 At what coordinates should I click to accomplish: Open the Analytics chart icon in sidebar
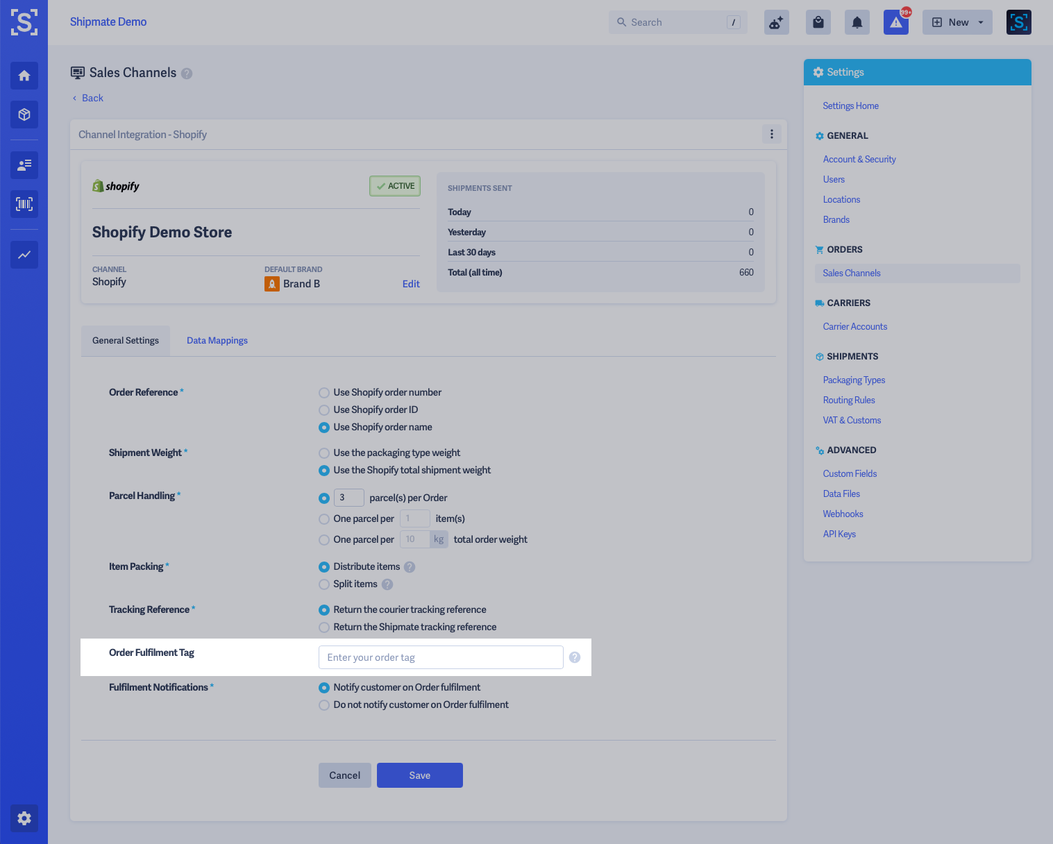click(x=24, y=255)
